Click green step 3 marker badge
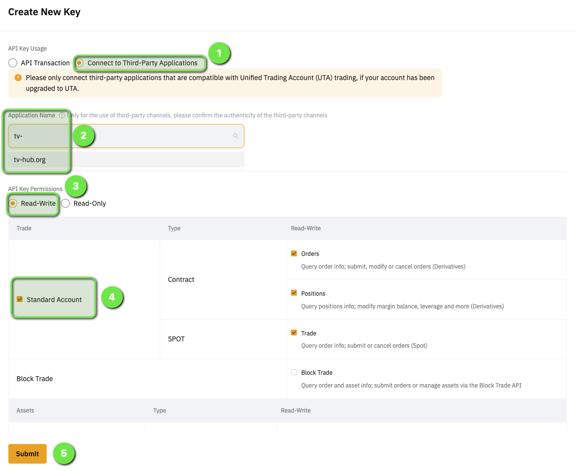The image size is (576, 471). pos(75,186)
